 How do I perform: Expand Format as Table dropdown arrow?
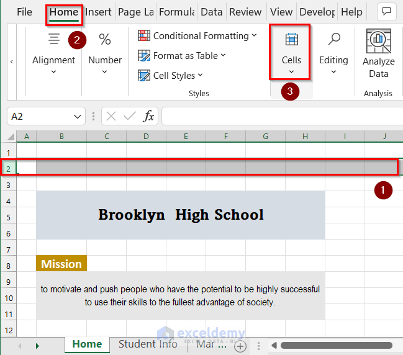pos(223,55)
